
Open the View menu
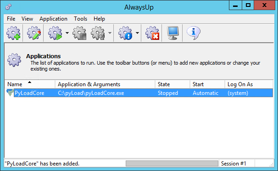click(27, 19)
